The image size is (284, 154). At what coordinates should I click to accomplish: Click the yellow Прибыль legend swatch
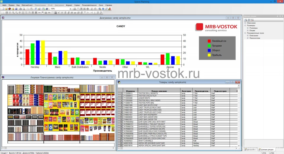209,55
